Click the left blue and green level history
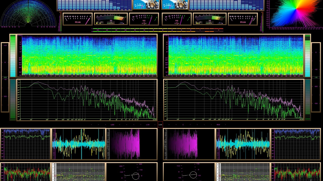Viewport: 323px width, 181px height. point(25,144)
